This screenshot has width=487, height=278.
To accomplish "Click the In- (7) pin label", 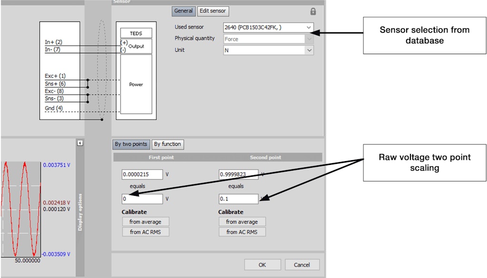I will click(52, 49).
